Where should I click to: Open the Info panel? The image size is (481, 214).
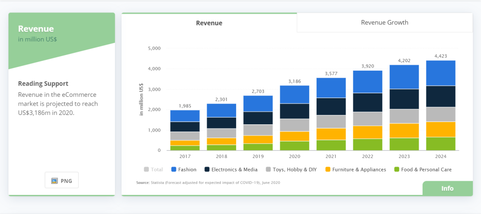click(448, 188)
